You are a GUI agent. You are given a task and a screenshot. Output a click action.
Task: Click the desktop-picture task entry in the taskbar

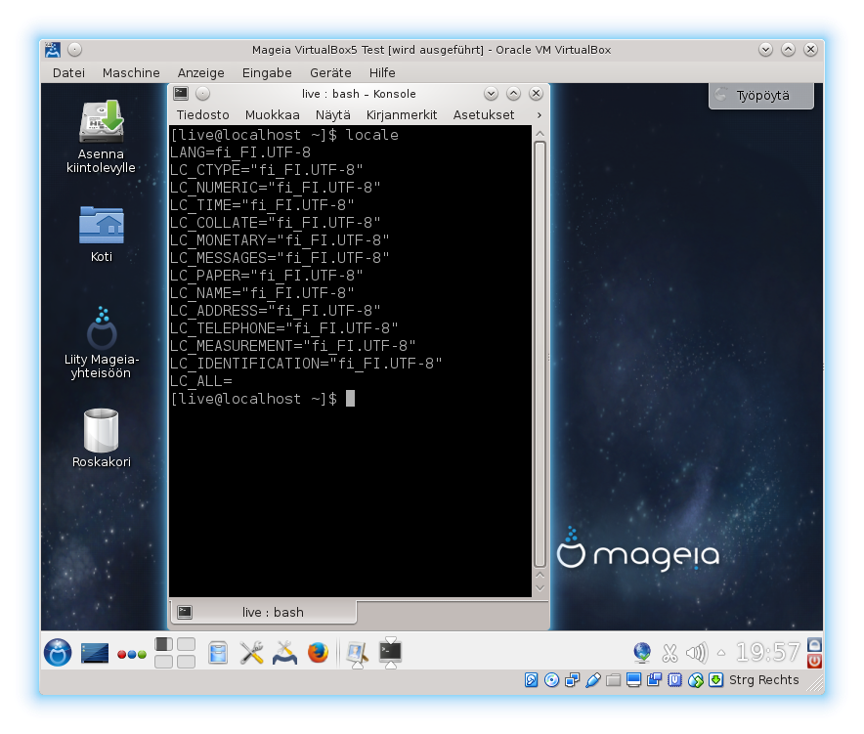[x=357, y=653]
